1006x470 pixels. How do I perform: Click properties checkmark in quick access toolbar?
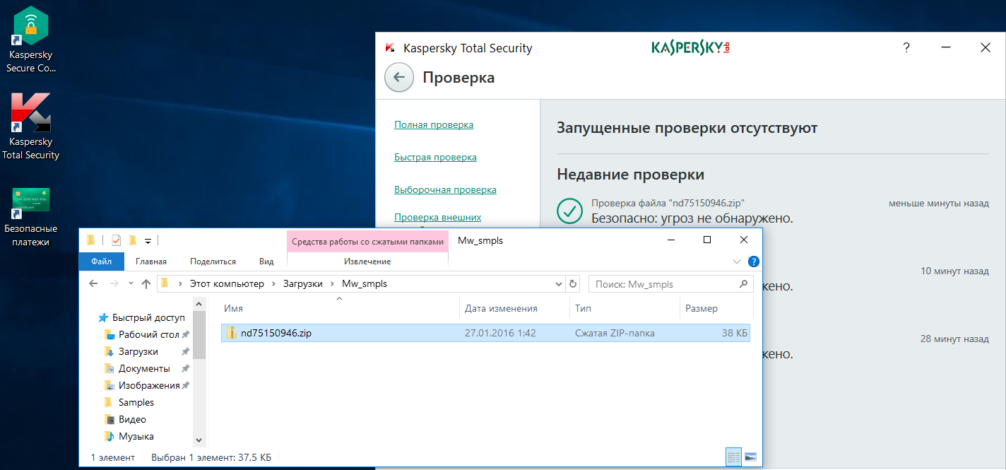click(116, 240)
